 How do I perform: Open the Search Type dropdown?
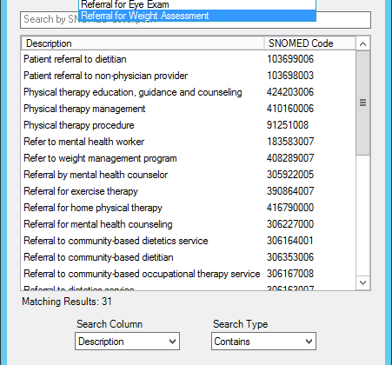click(263, 342)
